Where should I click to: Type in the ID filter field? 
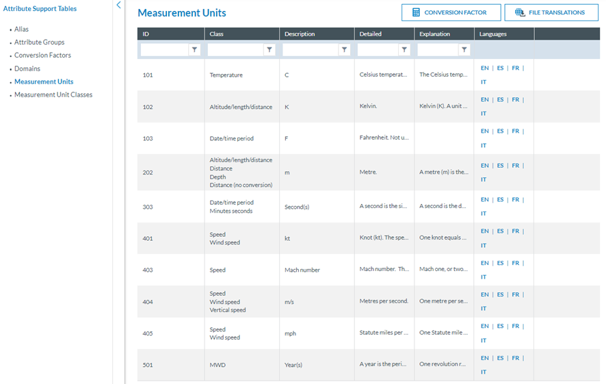pos(164,50)
